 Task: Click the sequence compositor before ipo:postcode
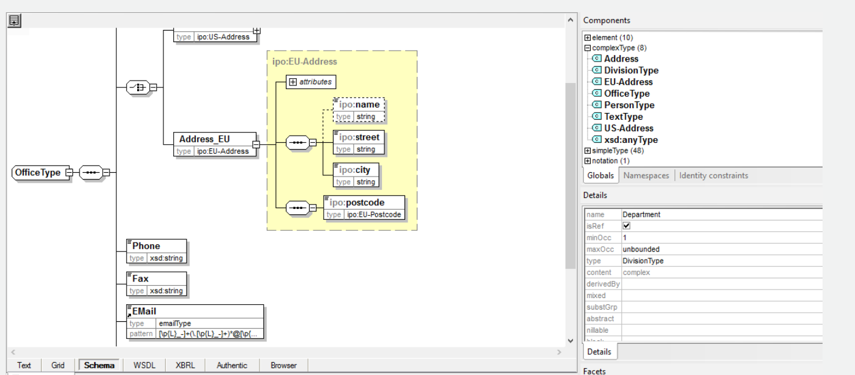[x=297, y=208]
